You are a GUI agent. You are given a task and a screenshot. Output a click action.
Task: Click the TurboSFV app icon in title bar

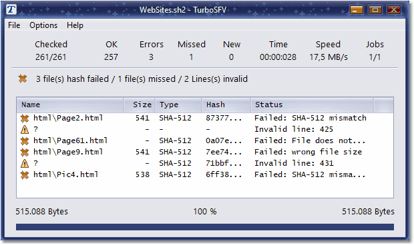coord(11,10)
